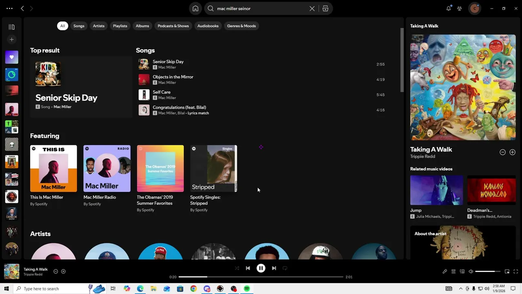Open Task View on the taskbar
The image size is (522, 294).
click(113, 289)
